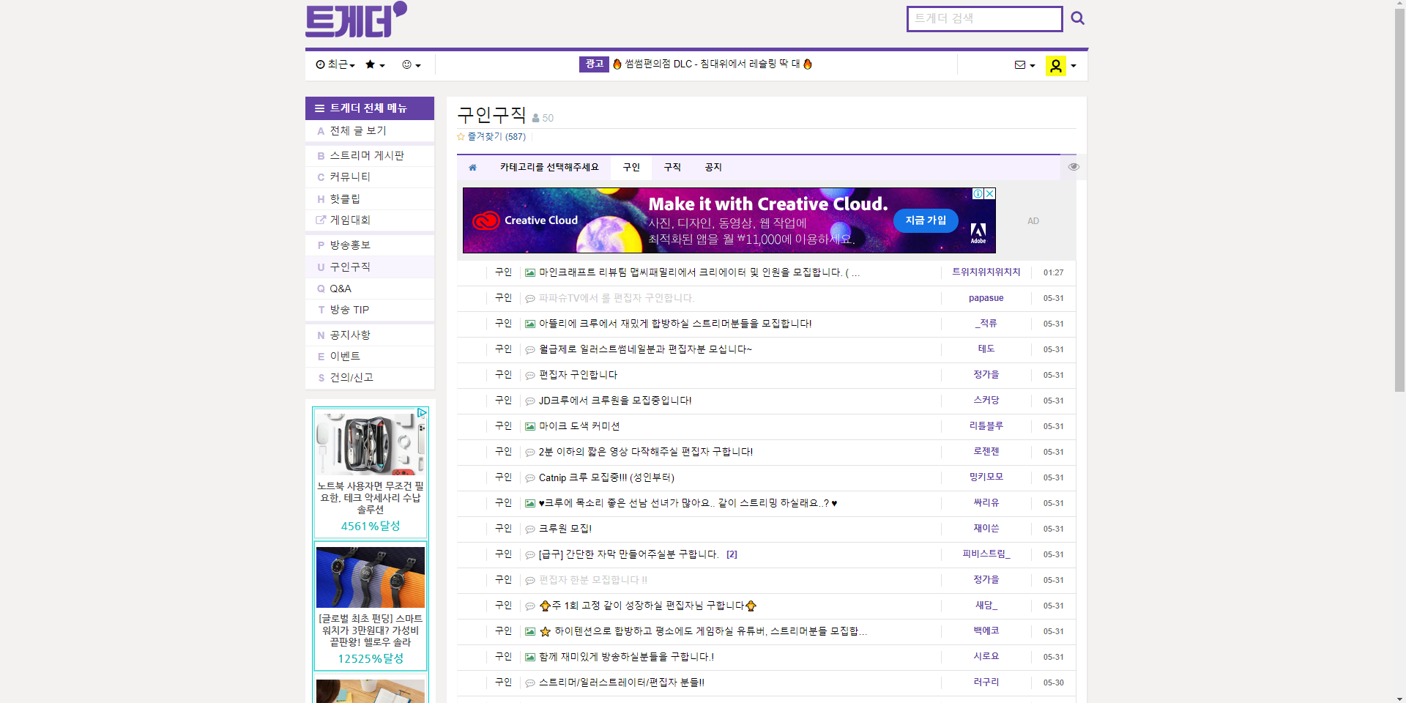Viewport: 1406px width, 703px height.
Task: Open the 마인크래프트 리뷰팀 post
Action: [699, 272]
